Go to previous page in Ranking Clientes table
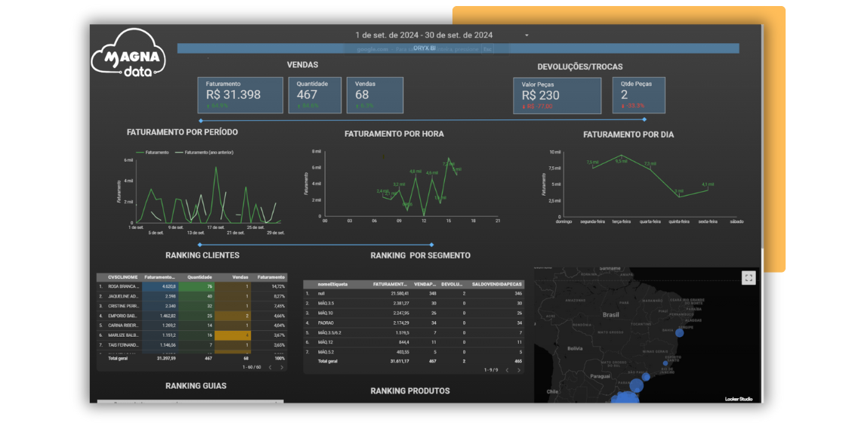The height and width of the screenshot is (423, 843). (x=270, y=367)
